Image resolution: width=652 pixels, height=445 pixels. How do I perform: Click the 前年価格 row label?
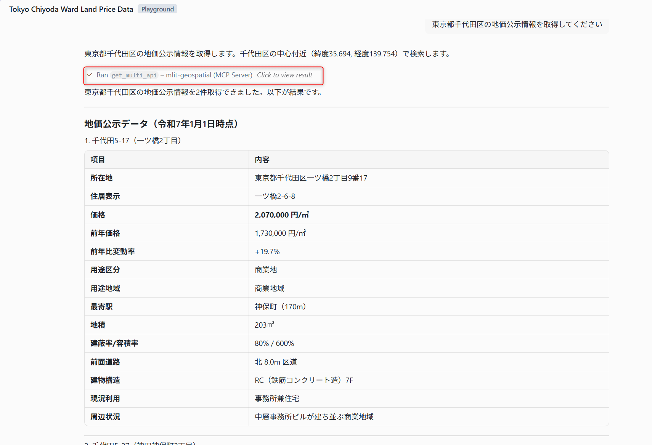pos(105,233)
